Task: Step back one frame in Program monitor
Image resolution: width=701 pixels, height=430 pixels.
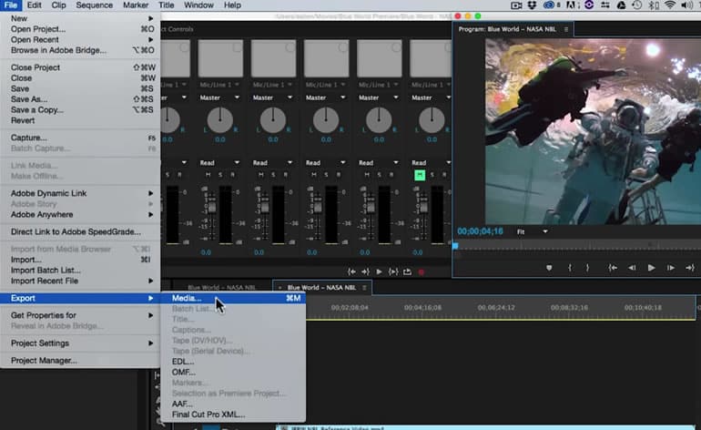Action: pyautogui.click(x=632, y=268)
